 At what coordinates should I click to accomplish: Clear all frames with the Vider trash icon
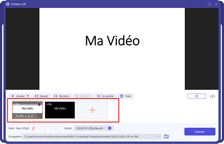tap(122, 96)
